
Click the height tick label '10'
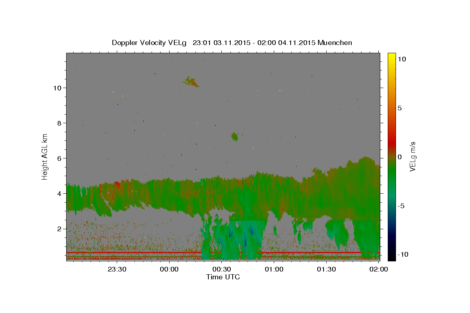[58, 88]
